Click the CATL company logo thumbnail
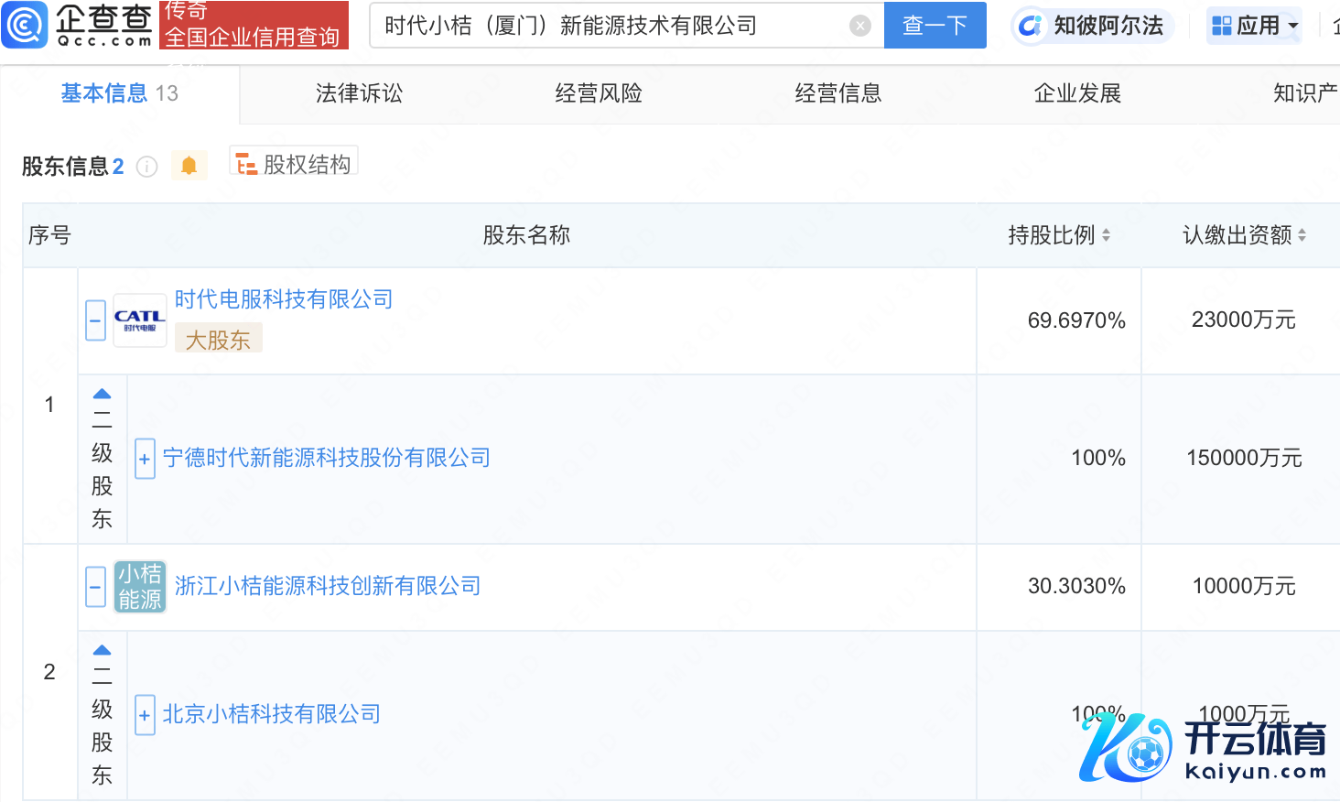The width and height of the screenshot is (1340, 802). pos(139,320)
